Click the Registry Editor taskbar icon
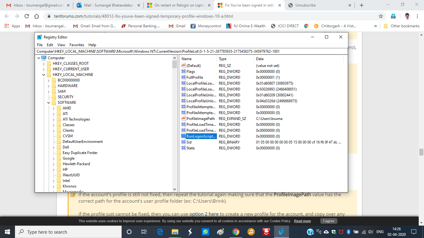Viewport: 424px width, 238px height. pyautogui.click(x=281, y=232)
